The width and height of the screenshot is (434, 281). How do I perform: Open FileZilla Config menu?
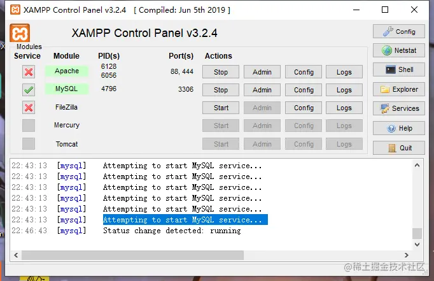coord(304,108)
